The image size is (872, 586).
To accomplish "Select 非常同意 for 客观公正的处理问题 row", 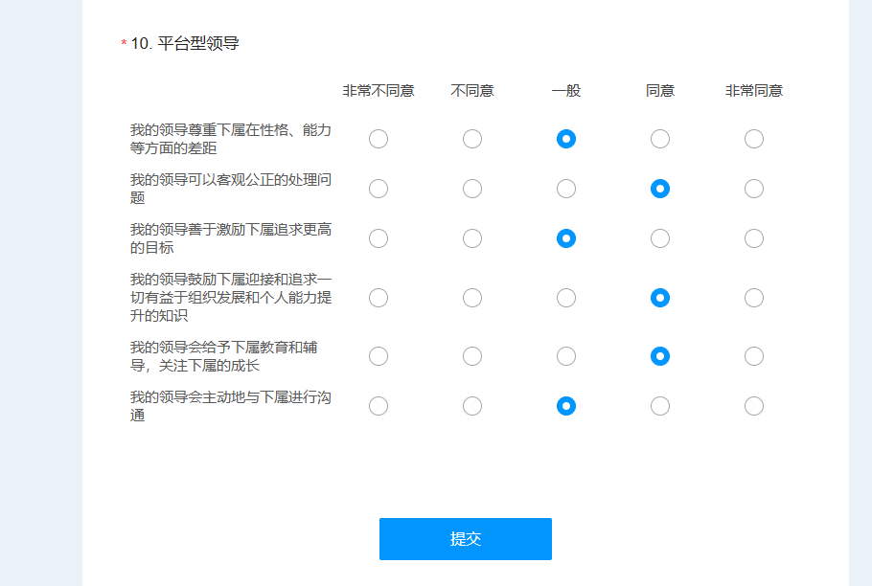I will (754, 189).
